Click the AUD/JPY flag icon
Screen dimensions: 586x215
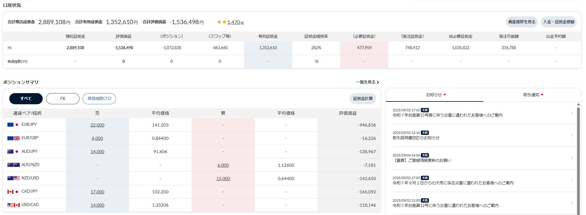pyautogui.click(x=13, y=152)
